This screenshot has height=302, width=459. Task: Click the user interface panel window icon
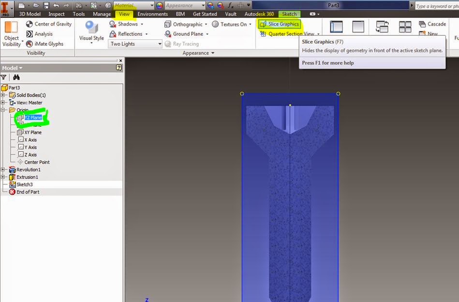click(x=336, y=27)
